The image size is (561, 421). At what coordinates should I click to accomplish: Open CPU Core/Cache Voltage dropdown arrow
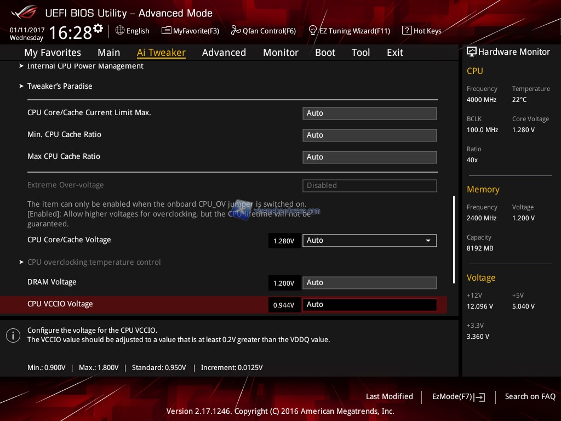pyautogui.click(x=428, y=241)
